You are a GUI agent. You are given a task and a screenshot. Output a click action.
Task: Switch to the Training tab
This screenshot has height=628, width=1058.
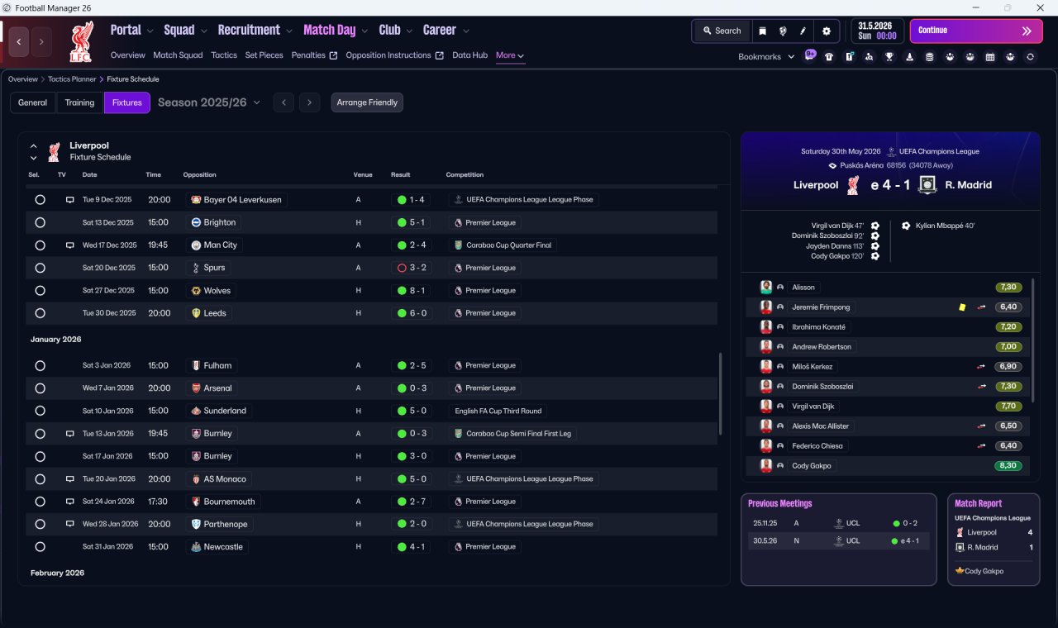(79, 102)
